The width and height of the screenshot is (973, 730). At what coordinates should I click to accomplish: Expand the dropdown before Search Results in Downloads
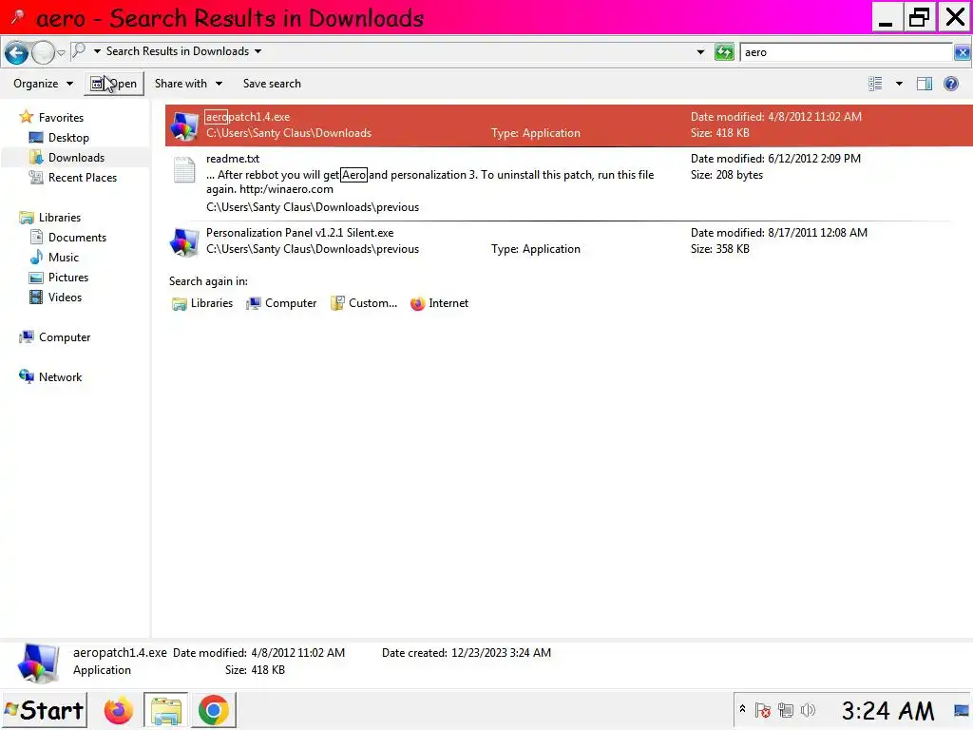click(x=97, y=51)
